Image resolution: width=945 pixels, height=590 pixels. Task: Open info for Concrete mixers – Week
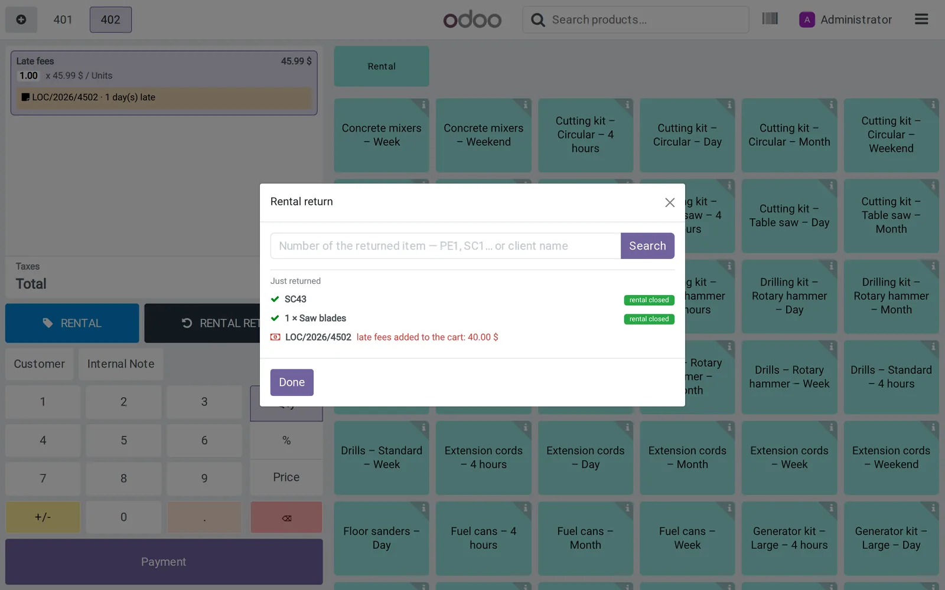pos(423,105)
